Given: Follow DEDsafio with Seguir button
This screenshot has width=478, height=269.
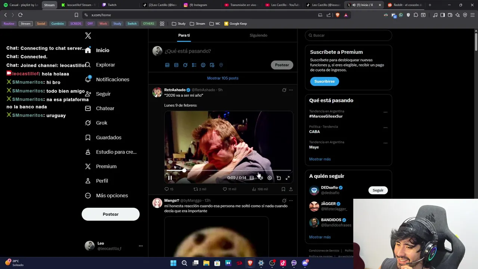Looking at the screenshot, I should [378, 190].
